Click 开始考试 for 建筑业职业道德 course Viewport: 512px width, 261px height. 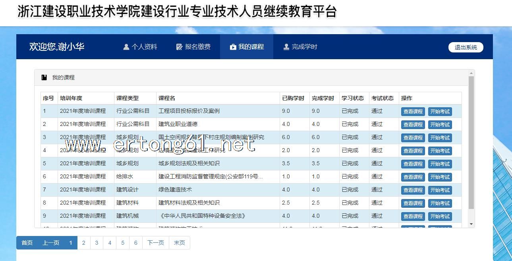(440, 125)
